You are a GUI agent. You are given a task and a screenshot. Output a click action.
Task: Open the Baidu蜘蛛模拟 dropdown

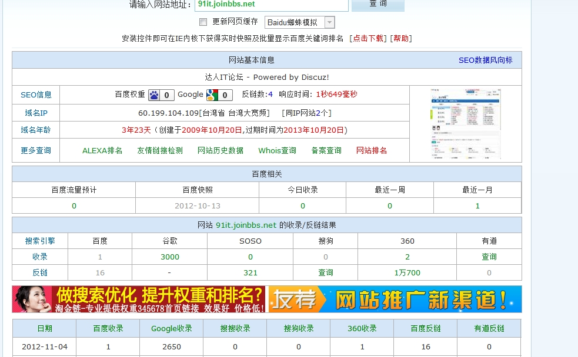point(300,22)
